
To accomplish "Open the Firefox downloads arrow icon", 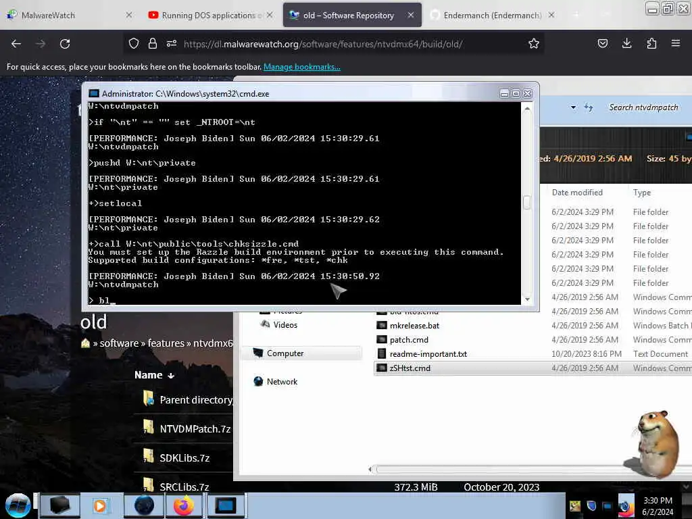I will click(x=626, y=43).
